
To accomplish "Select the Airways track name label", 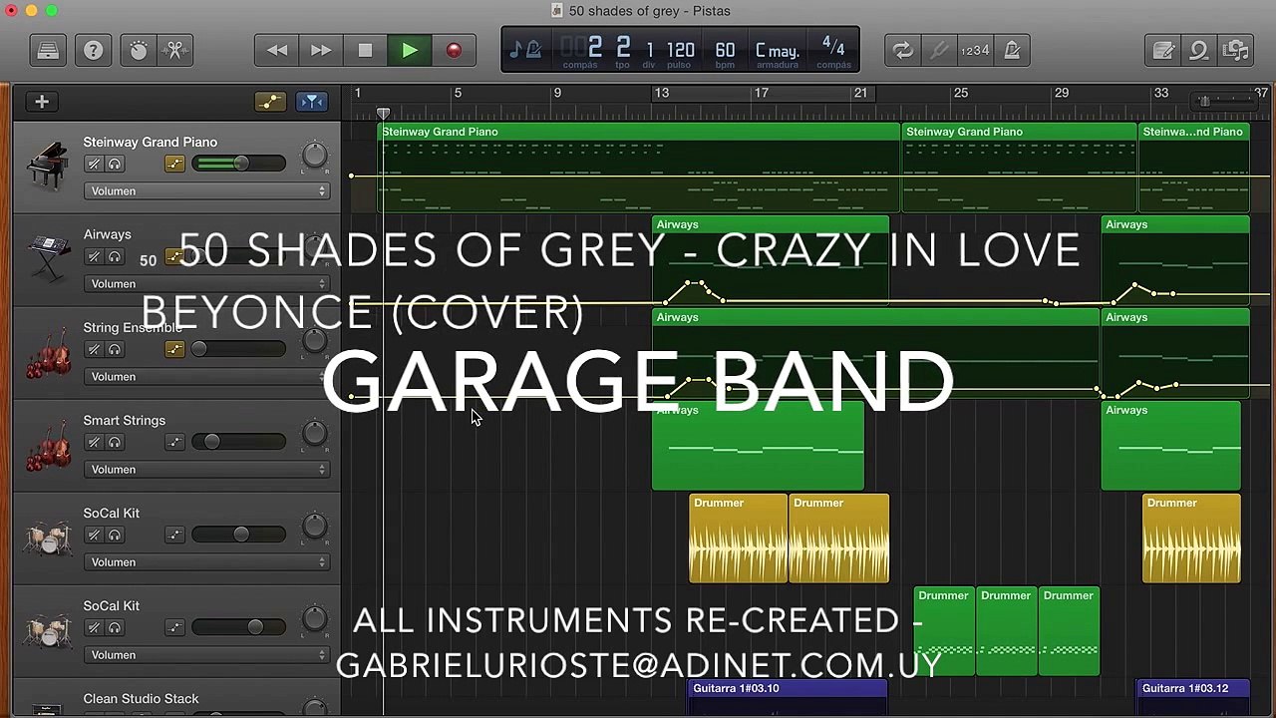I will coord(107,234).
